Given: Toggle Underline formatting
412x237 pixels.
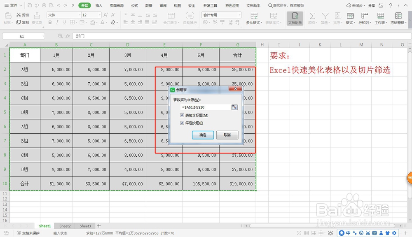Looking at the screenshot, I should (64, 23).
